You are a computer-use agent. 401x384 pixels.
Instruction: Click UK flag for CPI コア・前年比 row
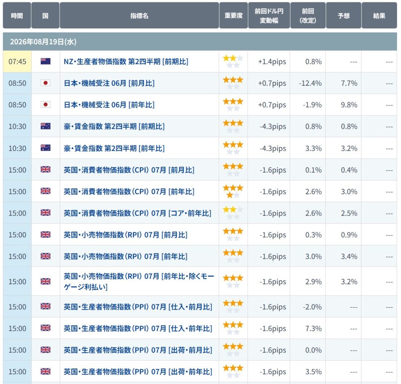(45, 213)
